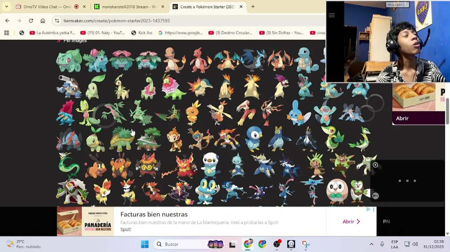Viewport: 450px width, 252px height.
Task: Select the Emboar image
Action: (x=148, y=165)
